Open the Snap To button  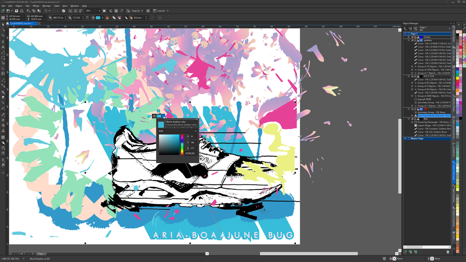pyautogui.click(x=136, y=11)
